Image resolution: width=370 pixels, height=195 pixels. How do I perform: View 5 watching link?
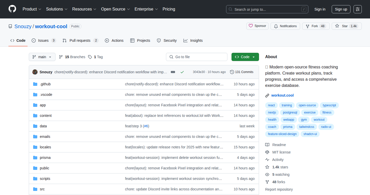click(277, 175)
